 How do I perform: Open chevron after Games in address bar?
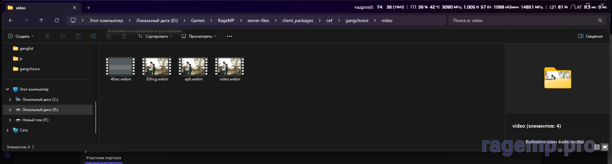click(211, 20)
